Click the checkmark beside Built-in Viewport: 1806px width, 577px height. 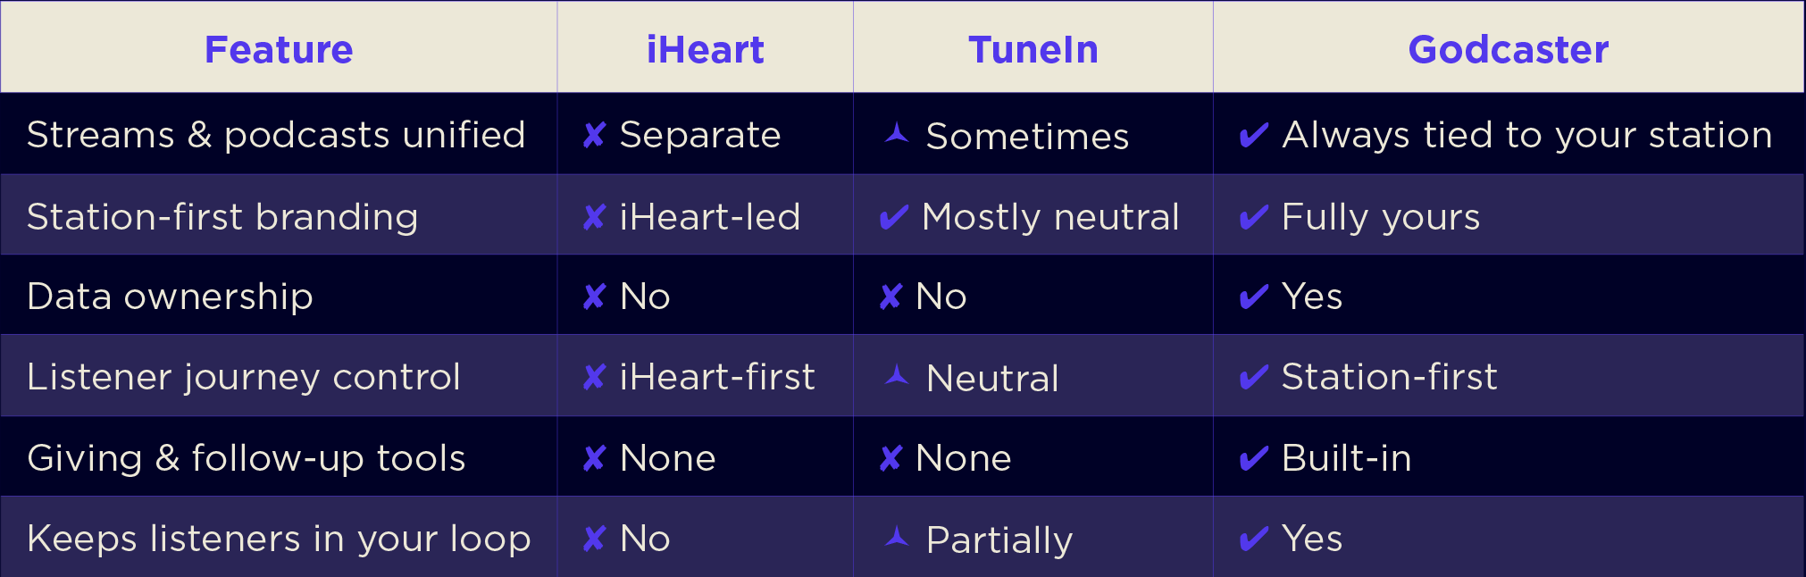[1254, 458]
